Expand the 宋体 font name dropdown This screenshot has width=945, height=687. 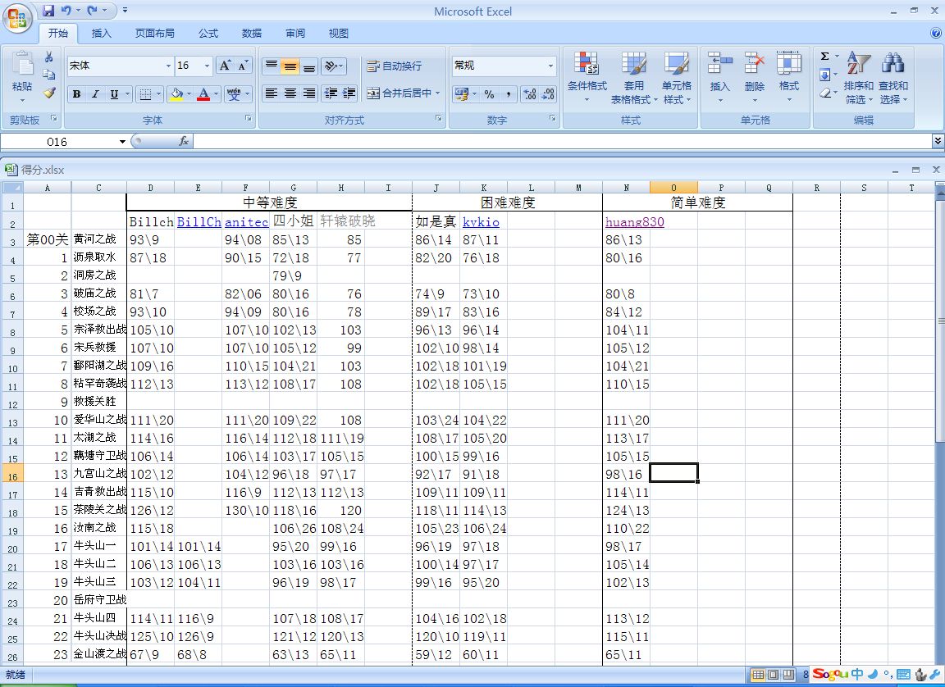click(168, 66)
